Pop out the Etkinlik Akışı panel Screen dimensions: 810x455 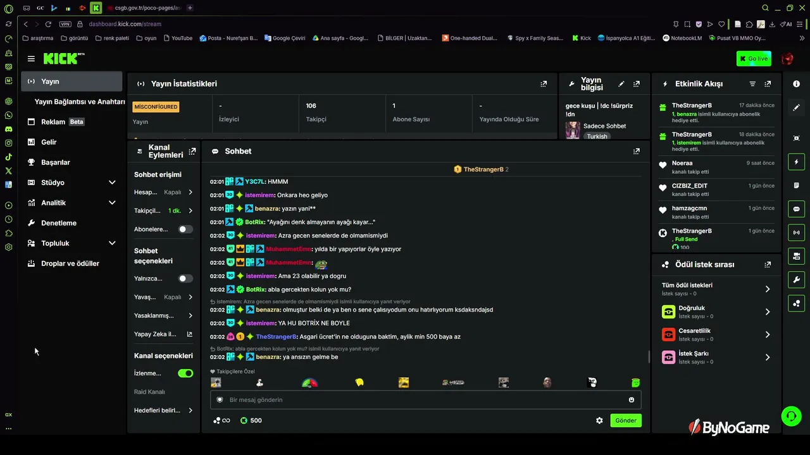768,83
